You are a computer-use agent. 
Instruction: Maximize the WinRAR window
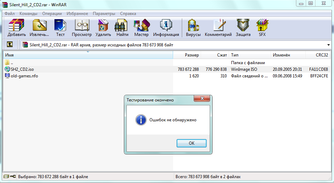(311, 3)
